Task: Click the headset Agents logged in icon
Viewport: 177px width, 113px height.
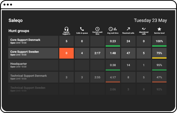Action: pos(66,29)
